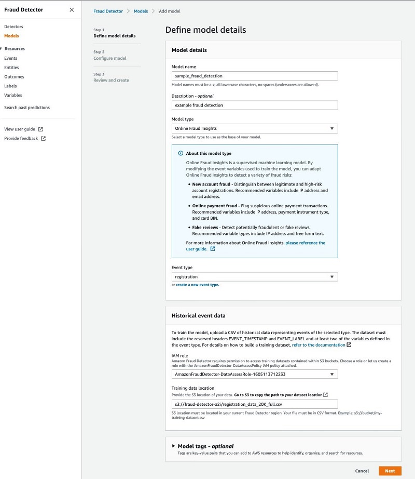The width and height of the screenshot is (415, 479).
Task: Click the Next button
Action: pos(390,471)
